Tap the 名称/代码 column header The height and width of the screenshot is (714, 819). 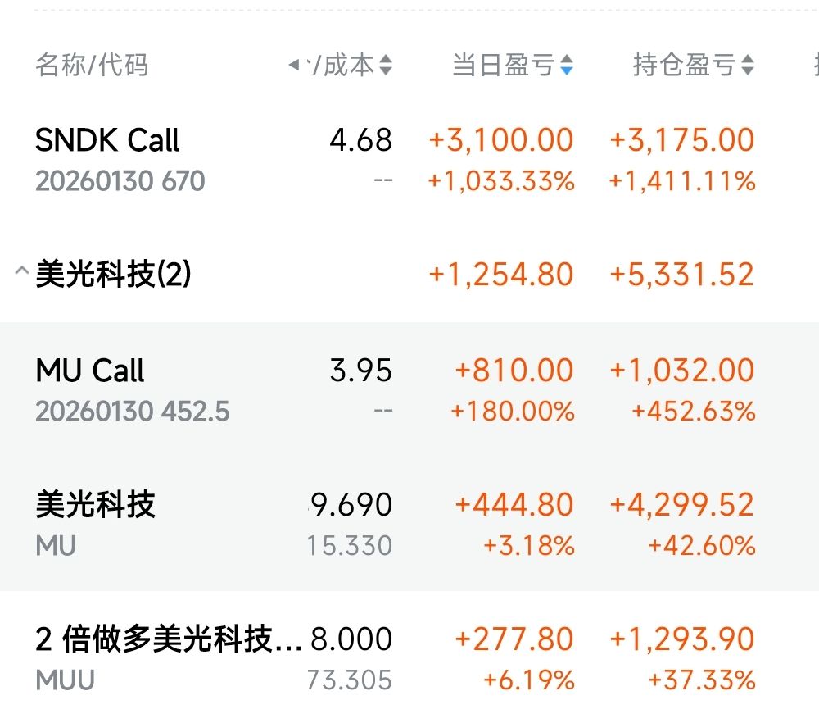[92, 66]
